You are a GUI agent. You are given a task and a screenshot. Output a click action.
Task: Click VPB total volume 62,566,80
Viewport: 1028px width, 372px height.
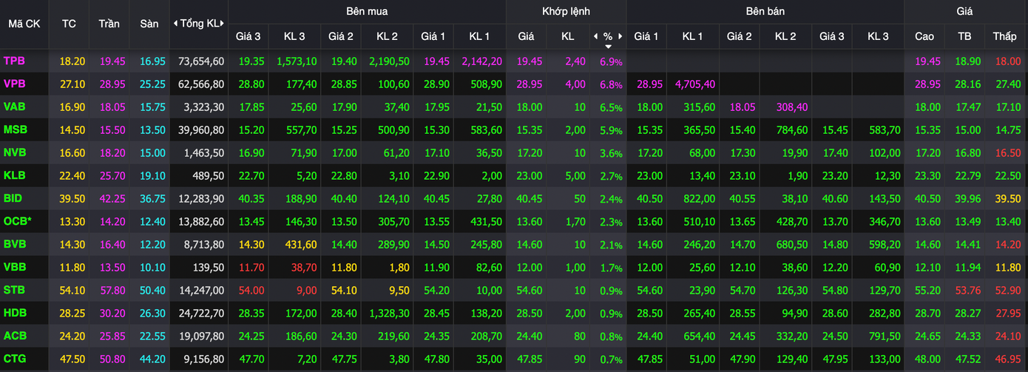point(201,84)
